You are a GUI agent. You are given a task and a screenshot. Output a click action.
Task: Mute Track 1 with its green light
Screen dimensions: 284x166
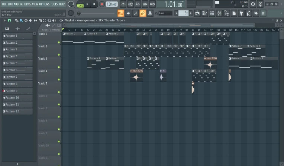pyautogui.click(x=59, y=43)
